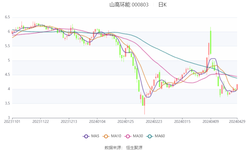Click the x-axis date 20240429

[x=237, y=122]
